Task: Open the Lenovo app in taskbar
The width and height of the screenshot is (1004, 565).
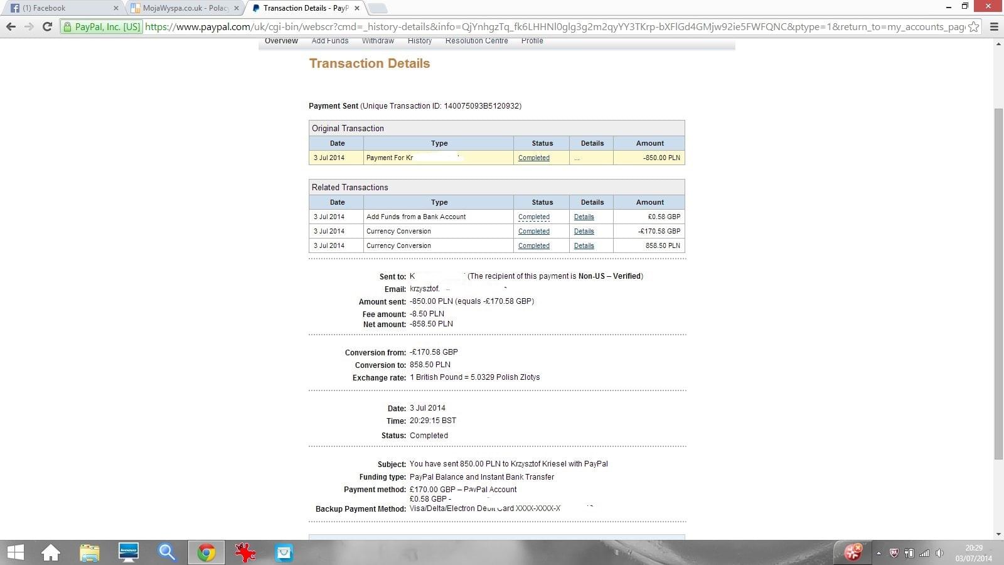Action: tap(129, 552)
